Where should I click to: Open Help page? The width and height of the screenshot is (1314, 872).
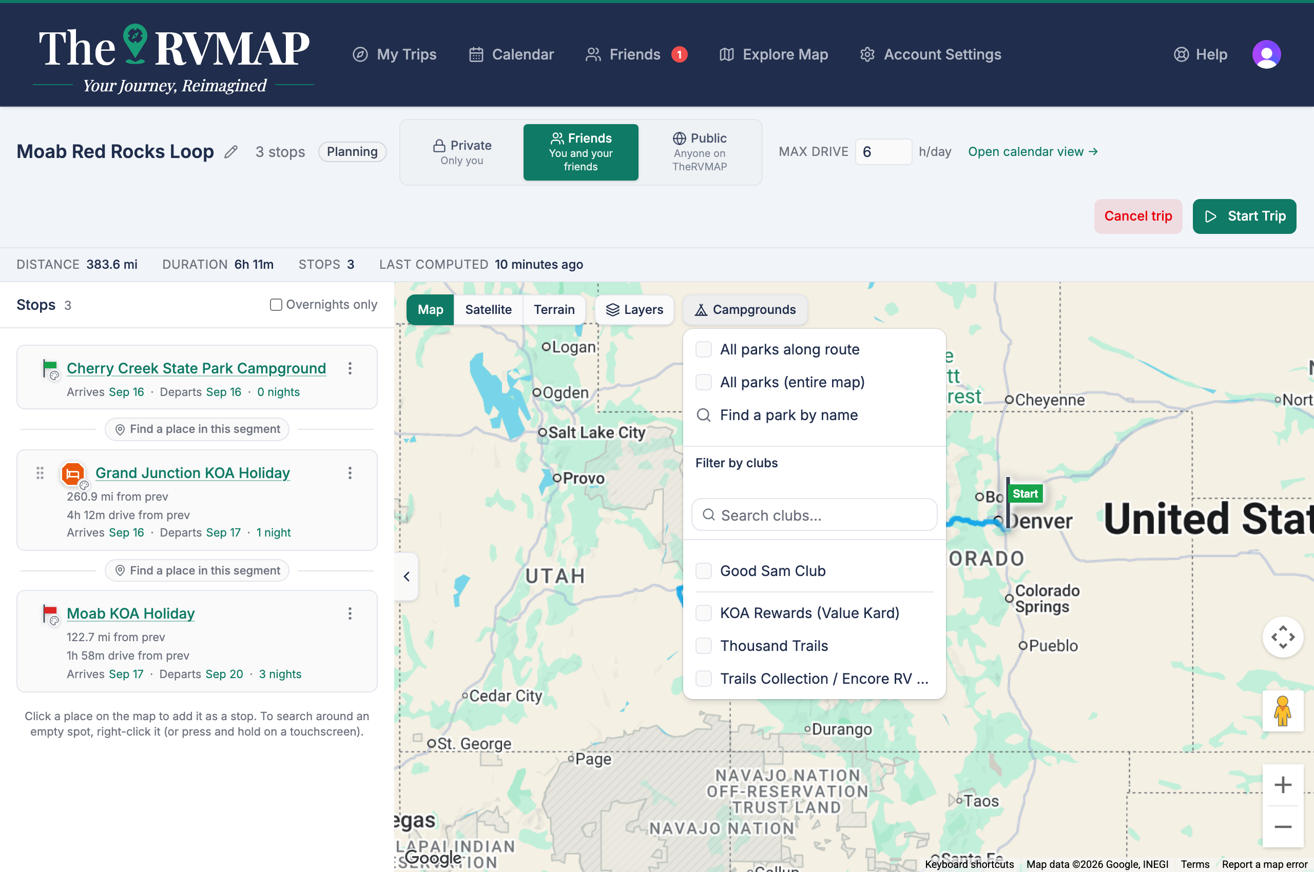point(1200,54)
